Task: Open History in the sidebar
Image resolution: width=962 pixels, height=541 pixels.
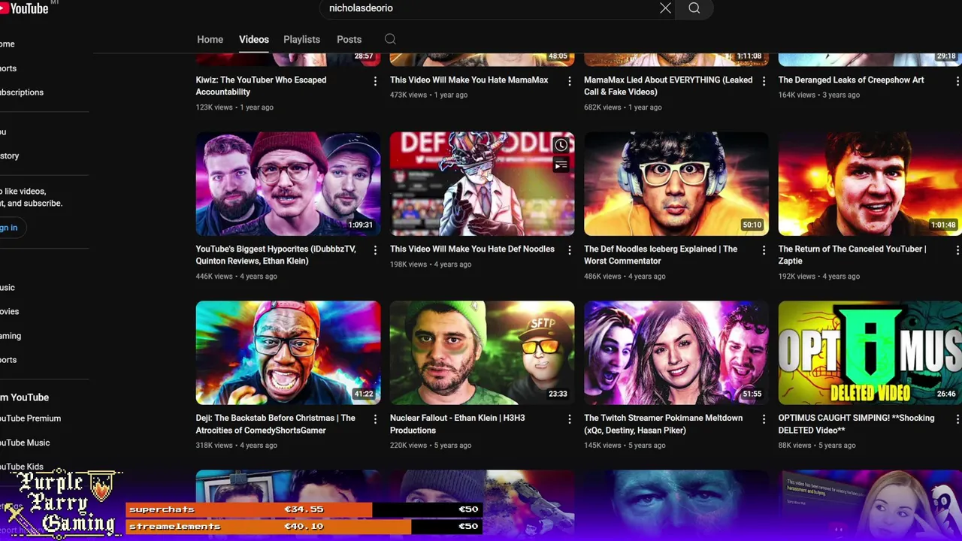Action: click(10, 156)
